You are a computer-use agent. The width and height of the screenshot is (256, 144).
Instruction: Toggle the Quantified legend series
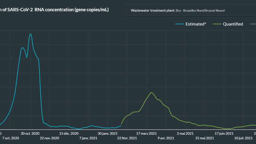pos(233,24)
